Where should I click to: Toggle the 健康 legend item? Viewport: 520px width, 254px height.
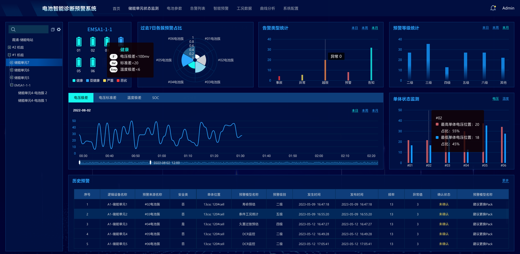(78, 81)
